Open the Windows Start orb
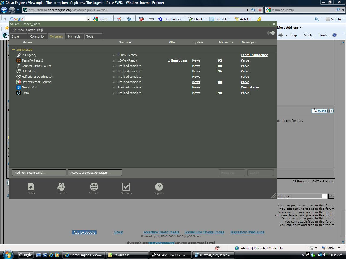The height and width of the screenshot is (259, 346). 8,255
